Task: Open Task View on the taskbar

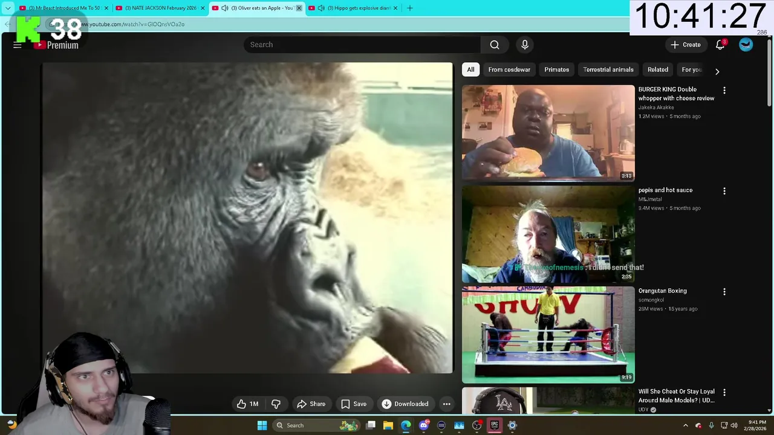Action: [371, 425]
